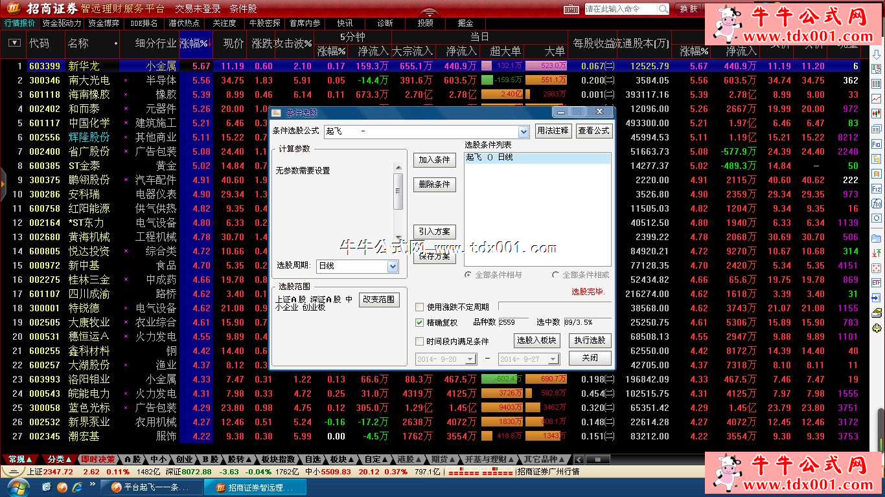
Task: Open the 查看公式 button
Action: pos(593,131)
